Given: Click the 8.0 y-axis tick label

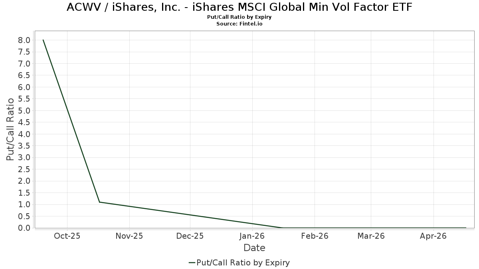Looking at the screenshot, I should click(24, 40).
